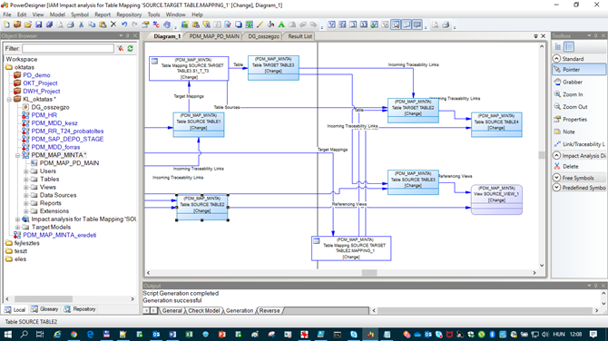Select the Zoom In tool in Toolbox

click(573, 94)
